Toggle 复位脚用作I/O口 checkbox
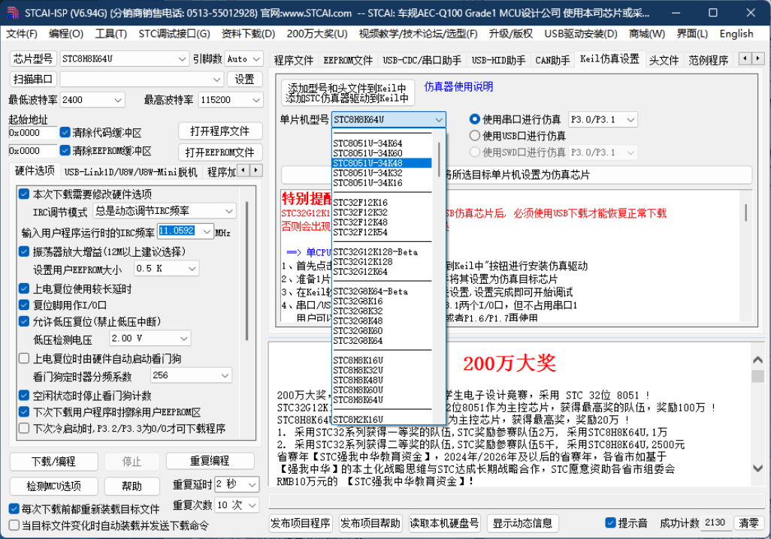This screenshot has height=539, width=771. 24,305
